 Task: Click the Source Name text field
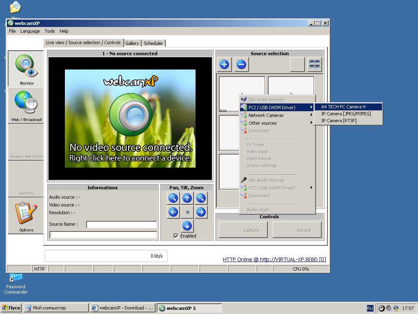tap(121, 224)
